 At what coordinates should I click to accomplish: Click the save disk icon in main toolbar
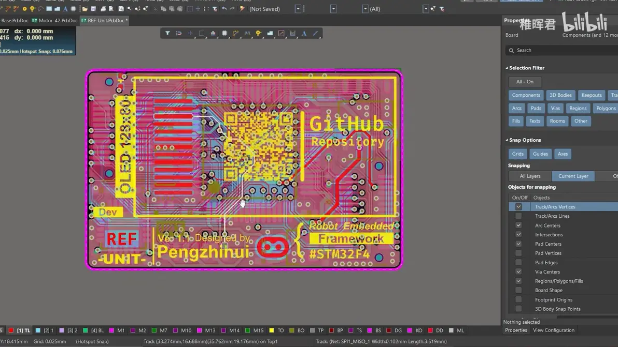pos(93,9)
